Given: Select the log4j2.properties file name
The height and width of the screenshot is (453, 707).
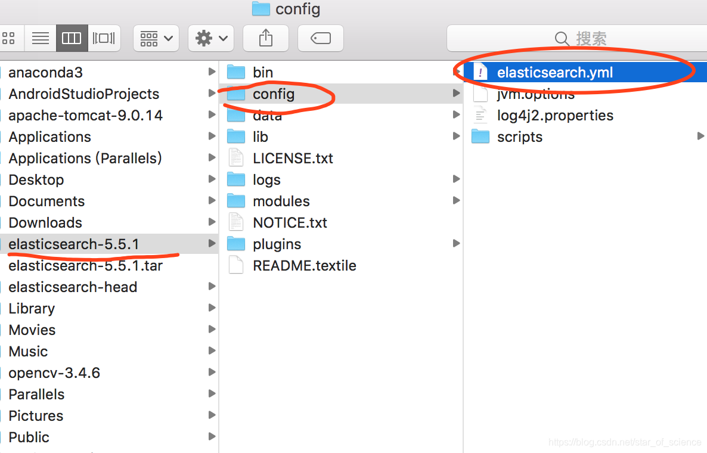Looking at the screenshot, I should 555,116.
